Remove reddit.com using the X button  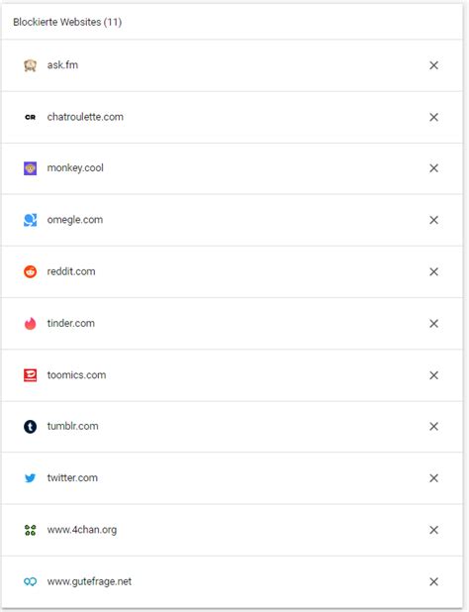(433, 271)
